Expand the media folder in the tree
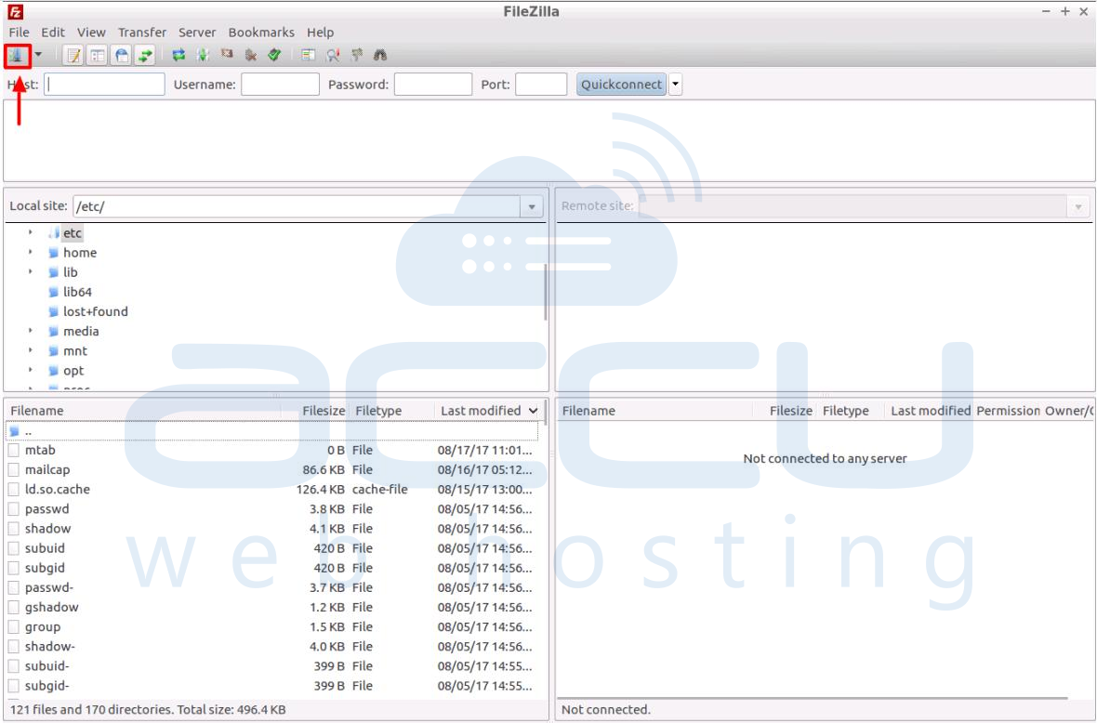 tap(30, 330)
